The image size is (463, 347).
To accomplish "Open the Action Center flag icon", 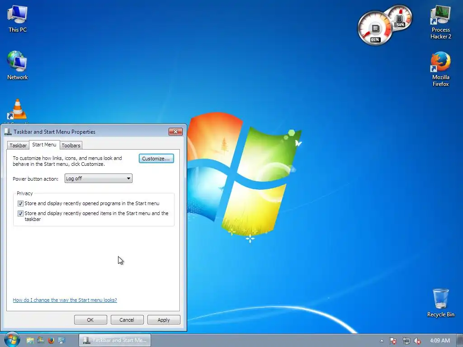I will pyautogui.click(x=392, y=341).
